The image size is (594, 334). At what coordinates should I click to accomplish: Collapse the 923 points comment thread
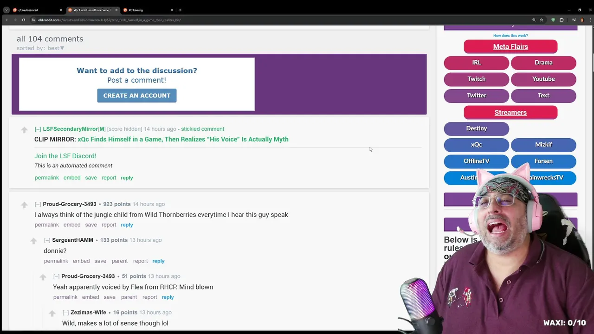pos(38,204)
